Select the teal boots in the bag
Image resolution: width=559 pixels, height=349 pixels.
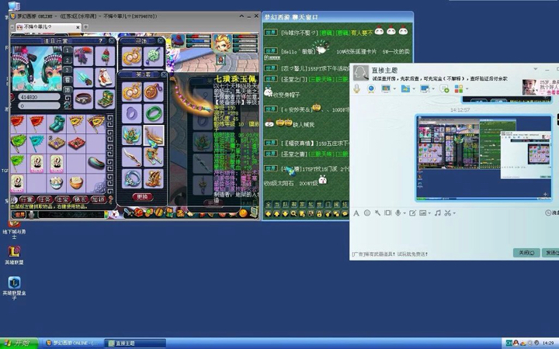[57, 123]
